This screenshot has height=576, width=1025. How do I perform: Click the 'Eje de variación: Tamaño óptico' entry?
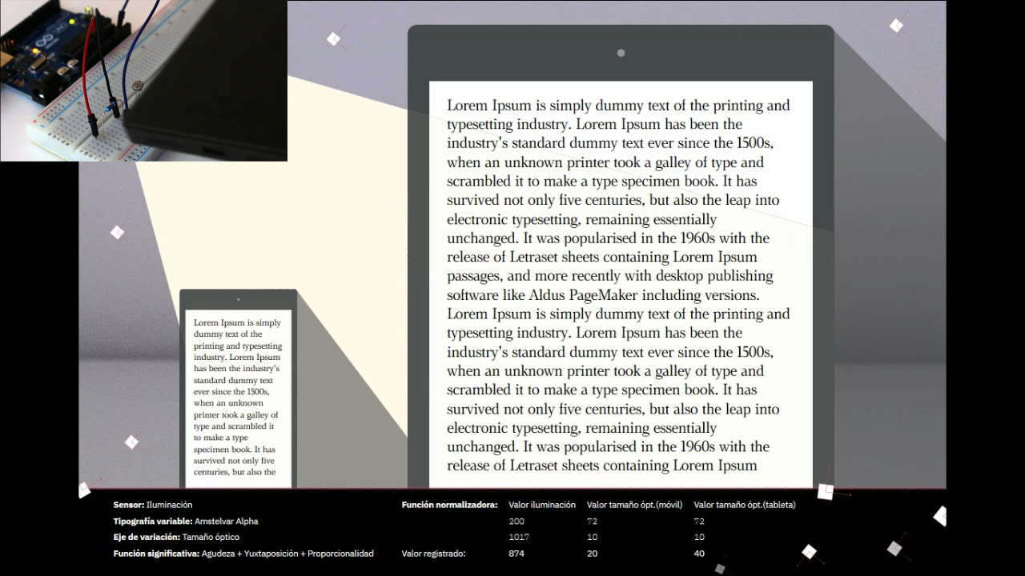click(176, 537)
